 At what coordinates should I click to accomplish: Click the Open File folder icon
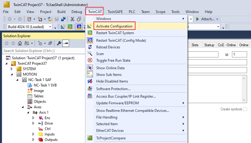pos(50,19)
